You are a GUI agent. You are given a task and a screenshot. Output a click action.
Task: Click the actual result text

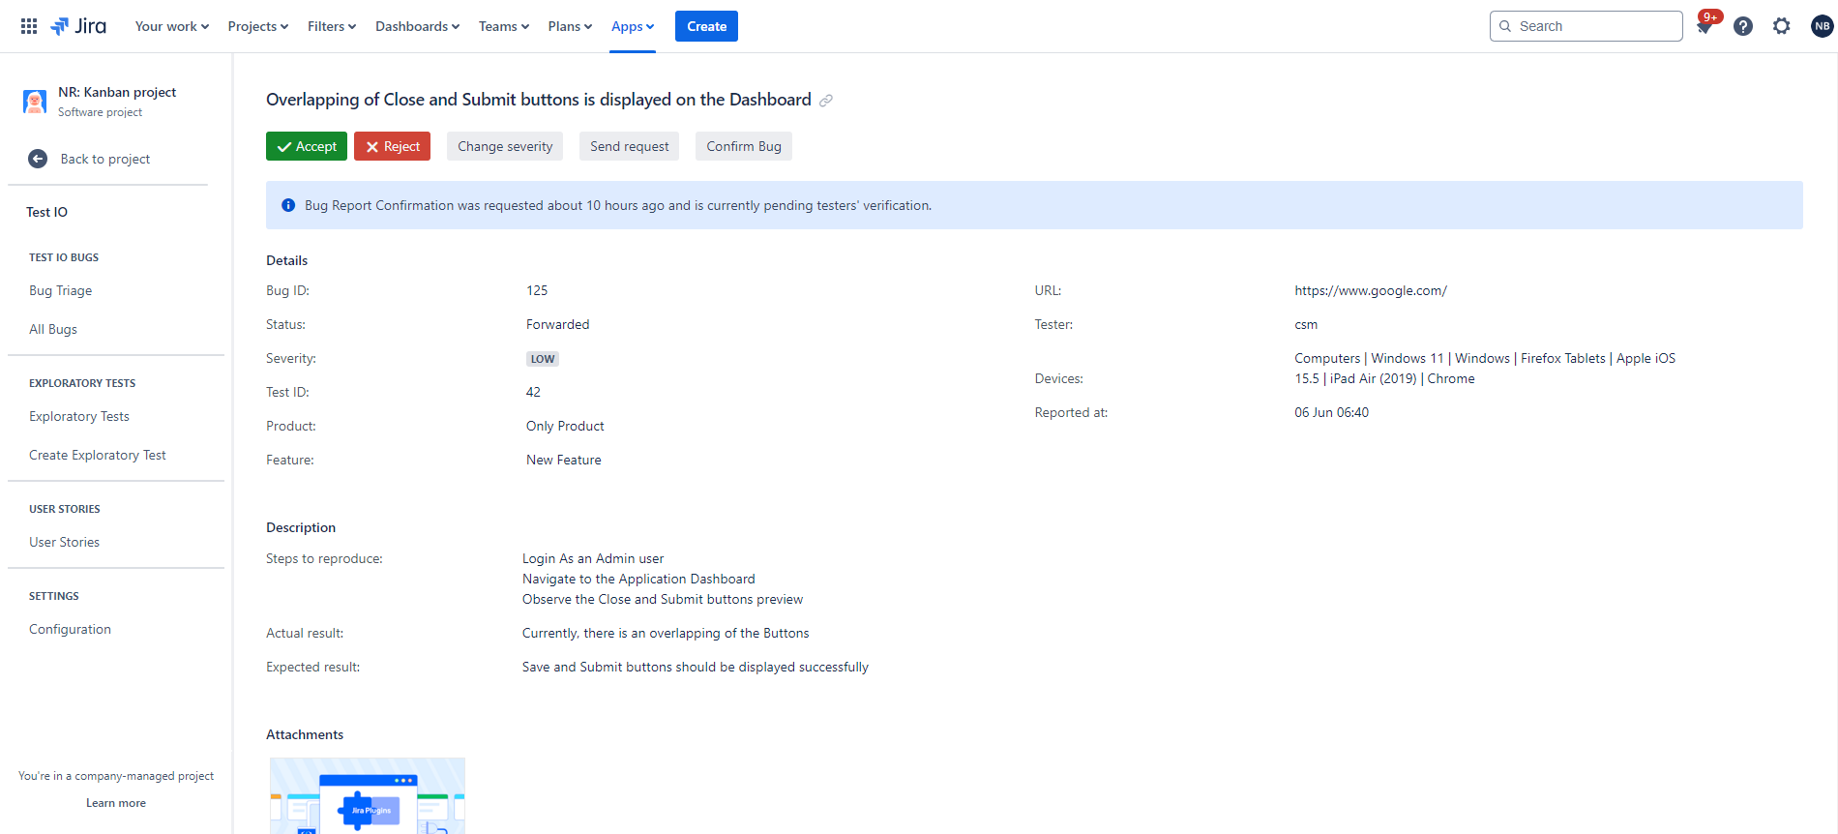pyautogui.click(x=666, y=633)
